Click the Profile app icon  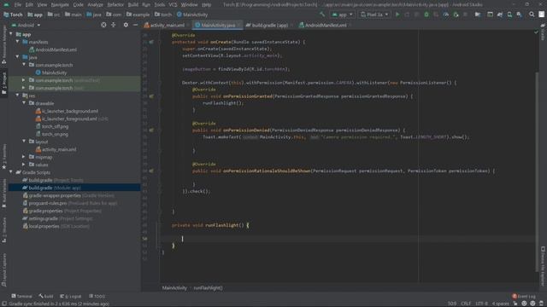tap(446, 14)
